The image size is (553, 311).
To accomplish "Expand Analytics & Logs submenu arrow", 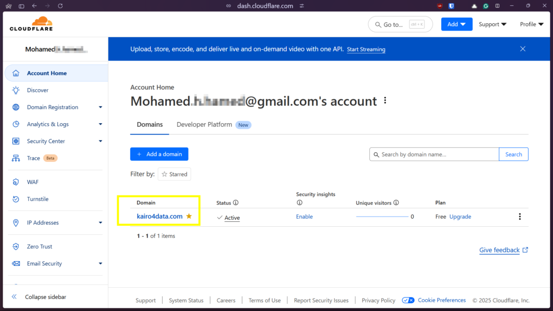I will coord(100,124).
